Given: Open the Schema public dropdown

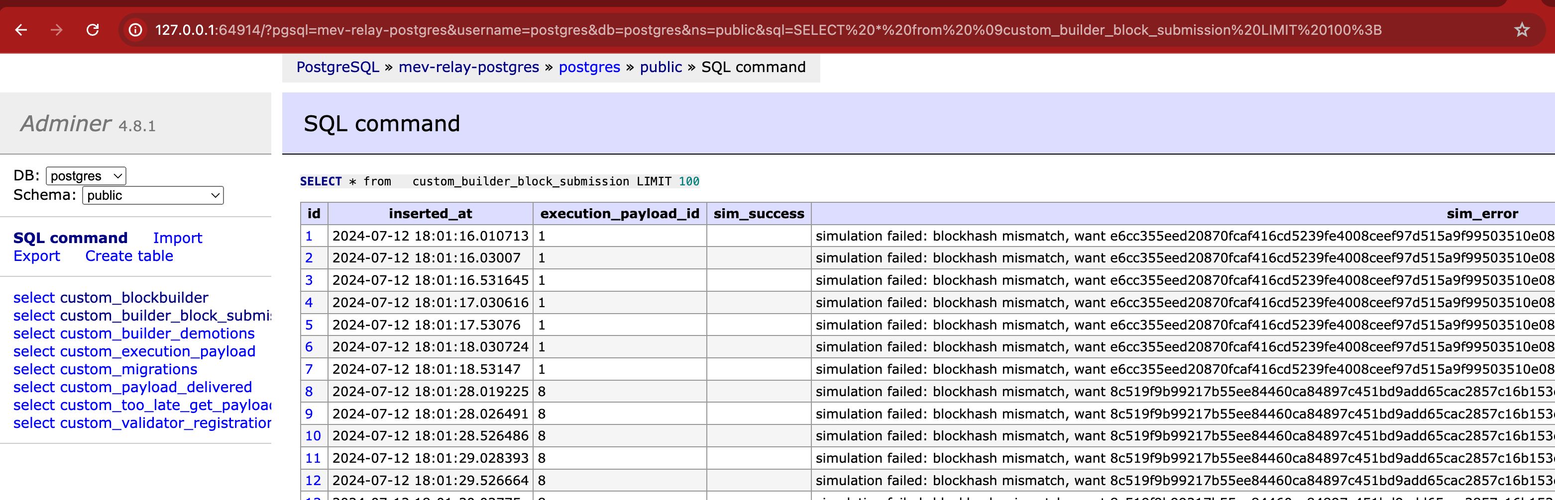Looking at the screenshot, I should pos(153,195).
